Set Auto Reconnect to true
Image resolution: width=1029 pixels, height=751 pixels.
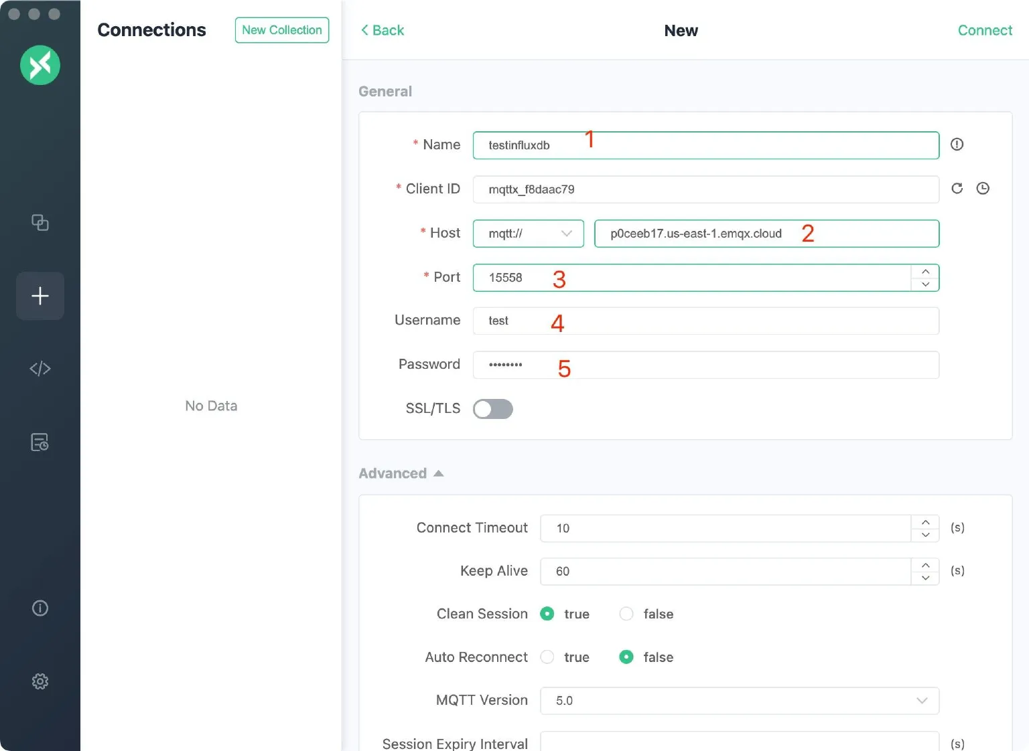(x=547, y=657)
